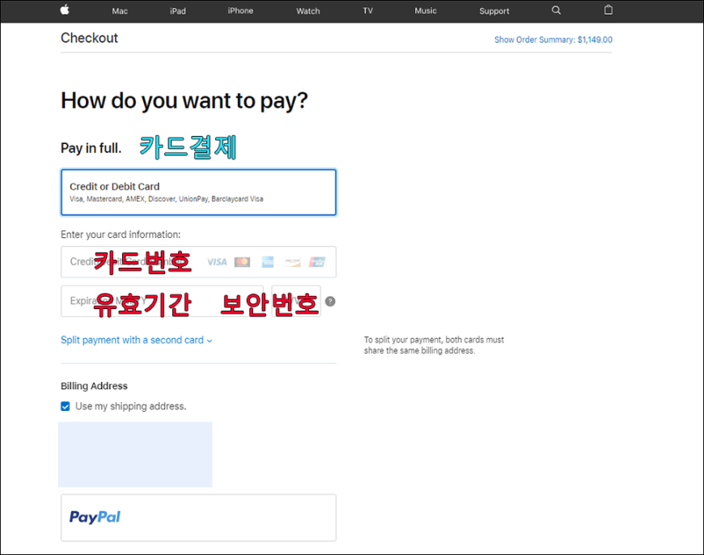The width and height of the screenshot is (704, 555).
Task: Open the Support menu
Action: 494,11
